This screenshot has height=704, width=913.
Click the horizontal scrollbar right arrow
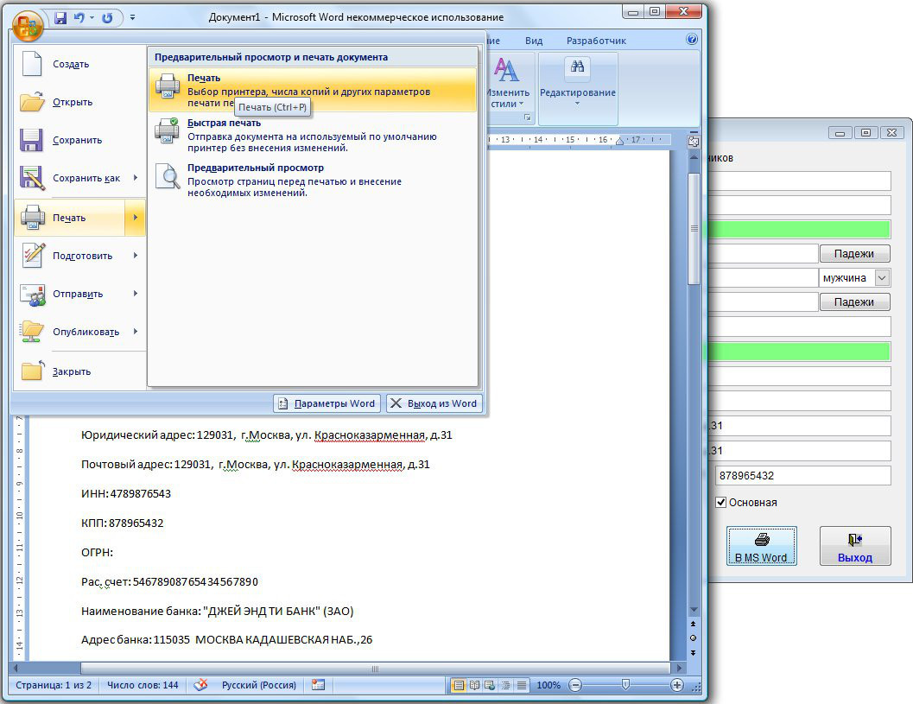[x=678, y=668]
